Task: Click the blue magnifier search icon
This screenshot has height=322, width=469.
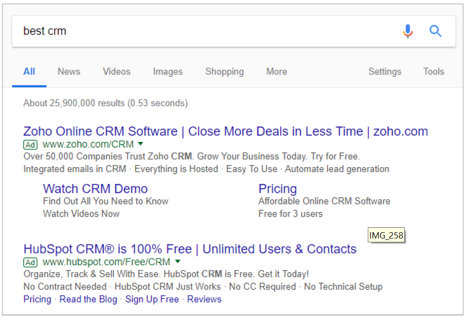Action: click(x=435, y=31)
